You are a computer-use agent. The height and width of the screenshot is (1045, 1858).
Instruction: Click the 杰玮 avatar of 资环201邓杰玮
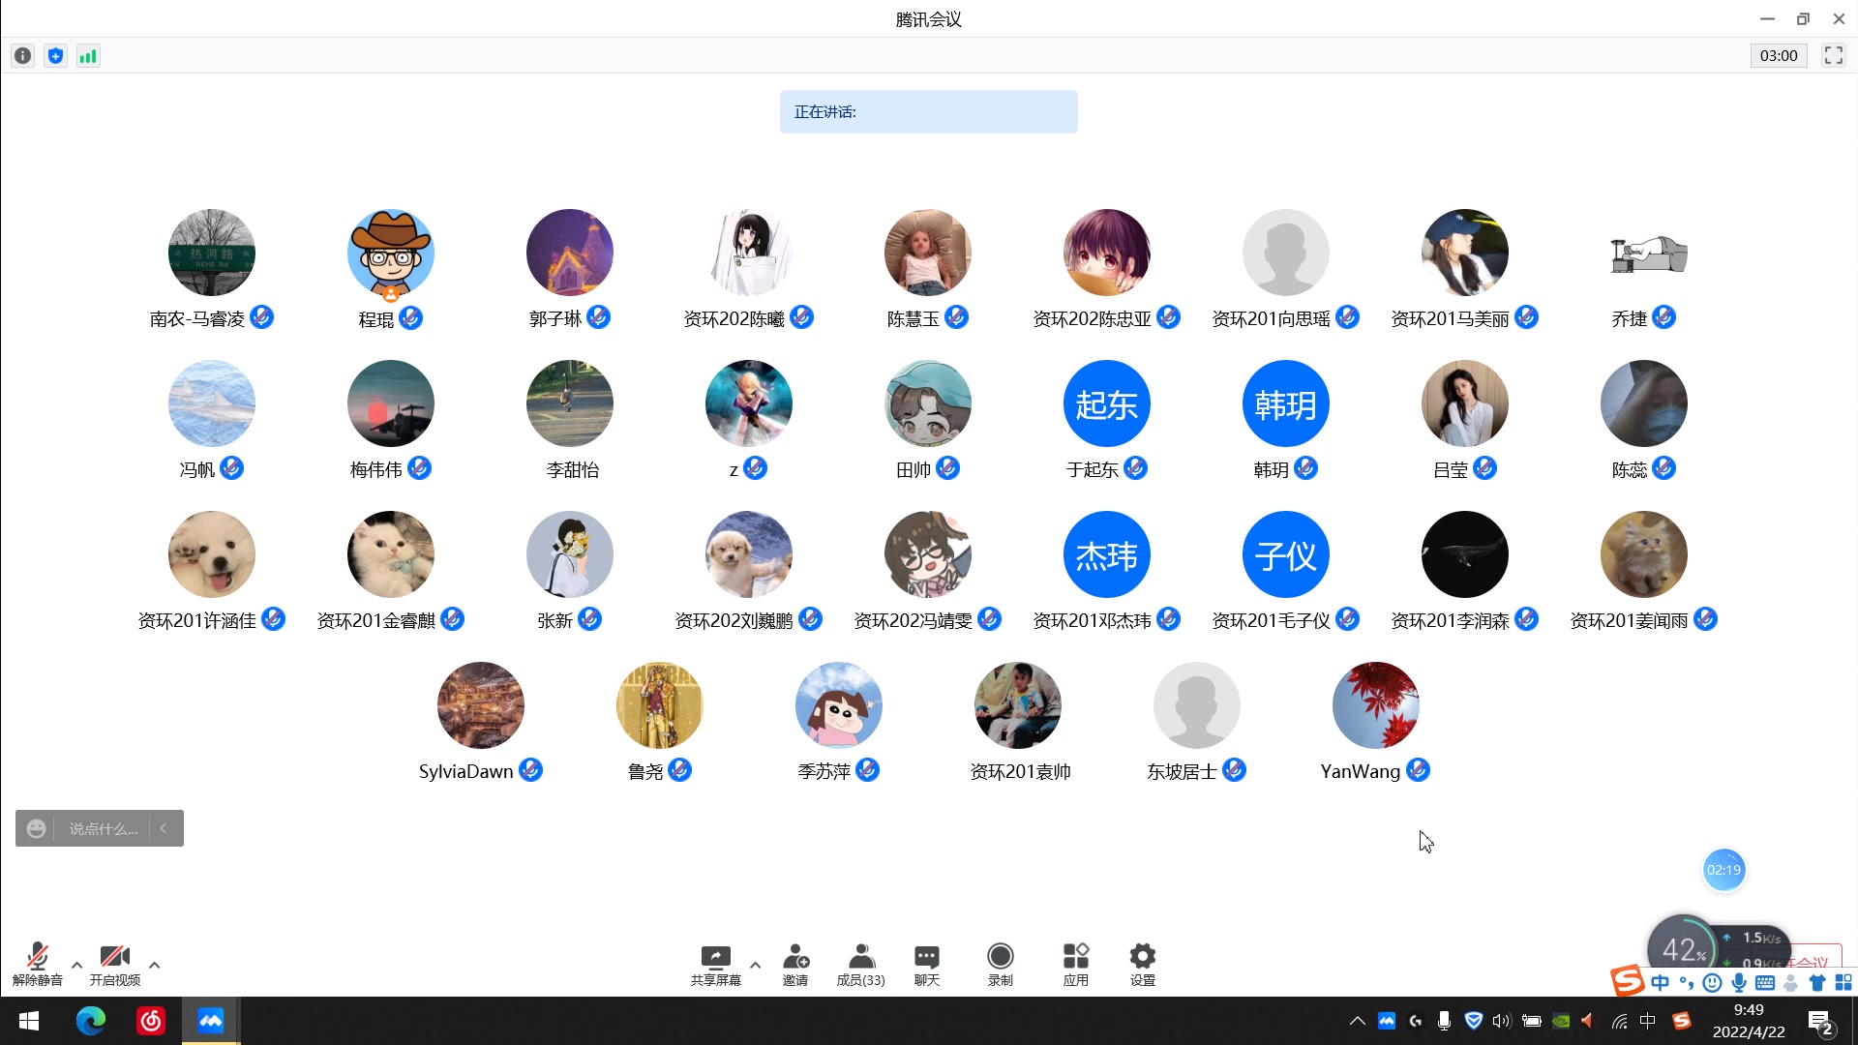(x=1107, y=554)
